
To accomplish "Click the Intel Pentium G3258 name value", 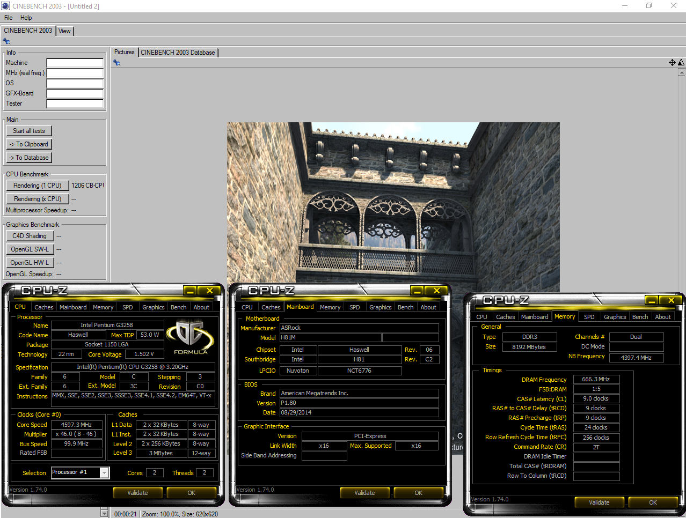I will 107,325.
